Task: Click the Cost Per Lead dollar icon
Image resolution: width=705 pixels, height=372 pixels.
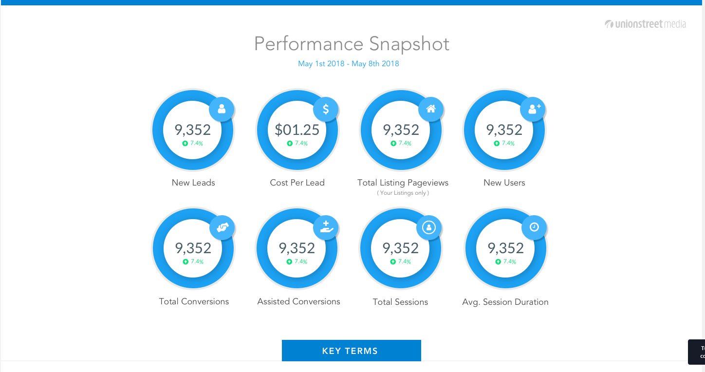Action: click(326, 109)
